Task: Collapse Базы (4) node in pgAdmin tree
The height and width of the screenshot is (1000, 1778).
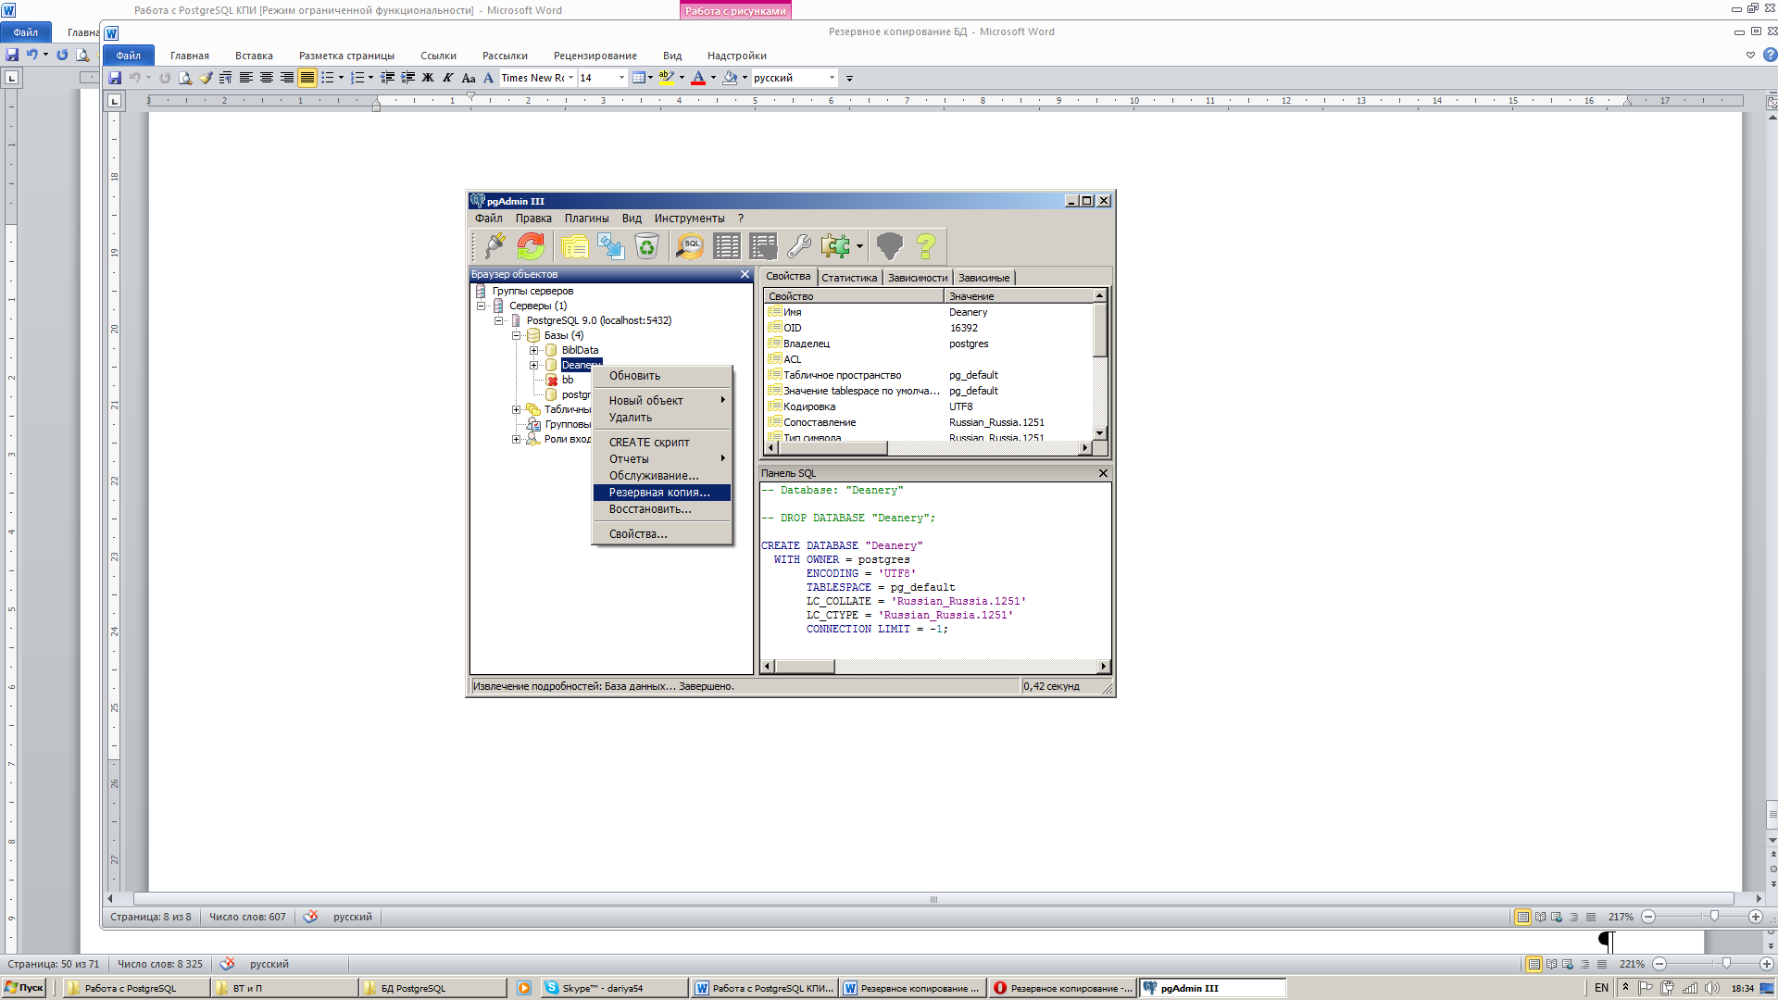Action: tap(516, 335)
